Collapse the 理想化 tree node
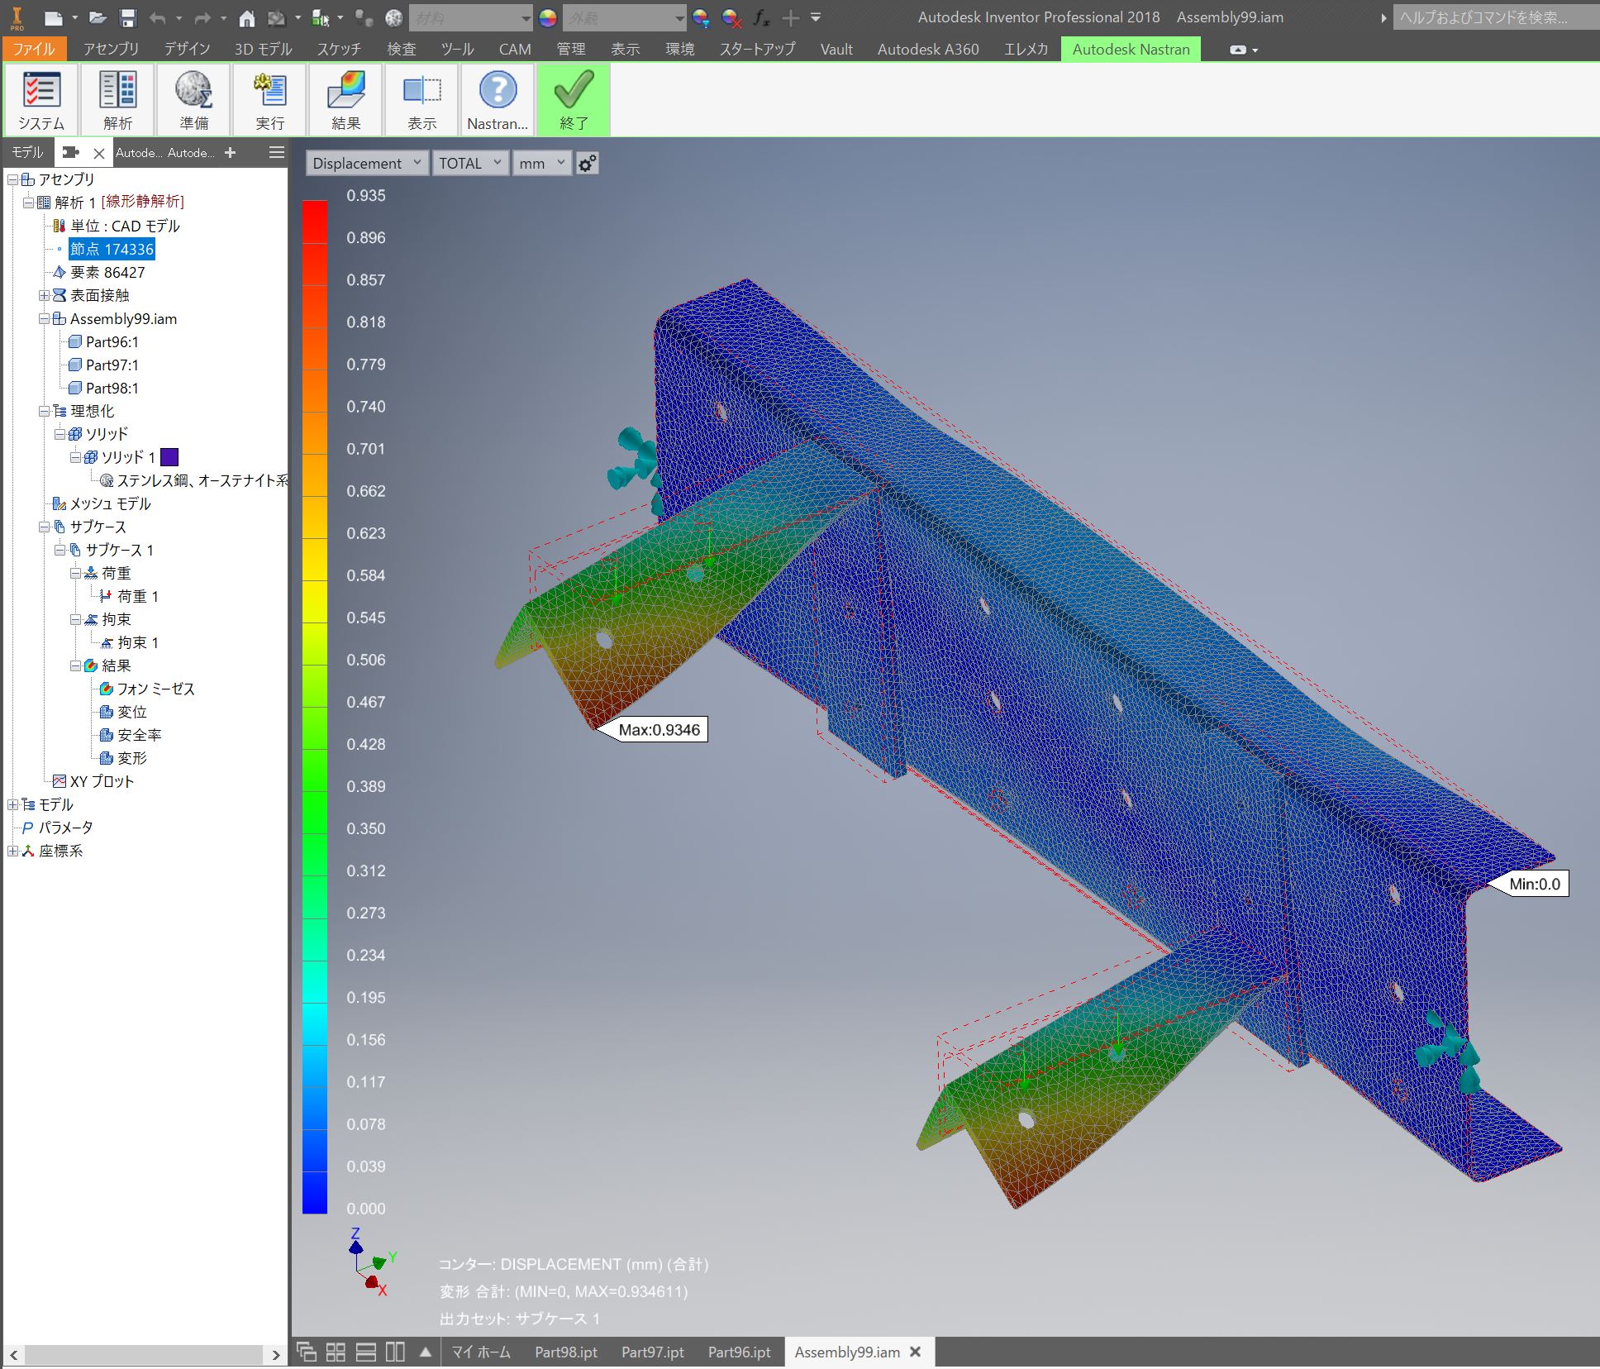 pos(44,411)
